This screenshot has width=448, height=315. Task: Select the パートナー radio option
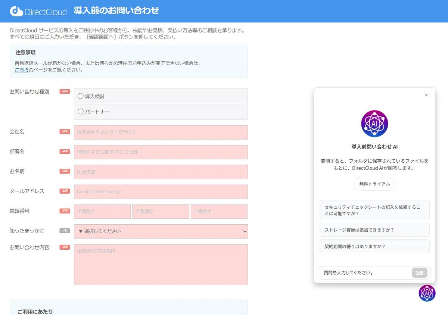[81, 111]
